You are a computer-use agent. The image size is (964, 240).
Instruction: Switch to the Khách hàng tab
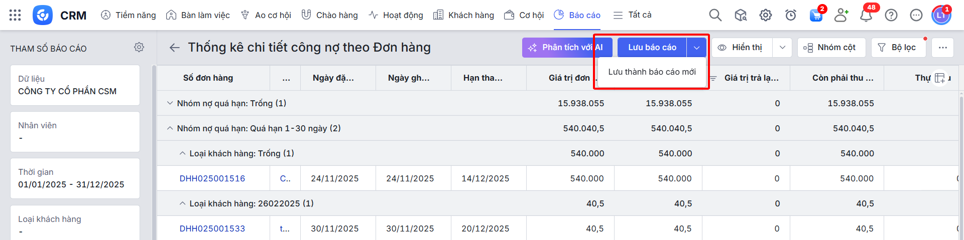click(x=463, y=15)
